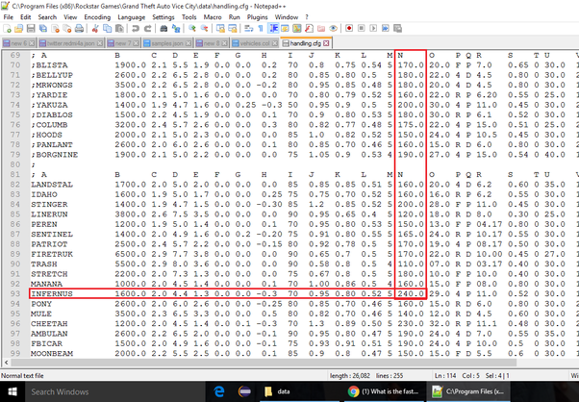The width and height of the screenshot is (579, 402).
Task: Switch to twitter.redmi4a.json tab
Action: click(71, 43)
